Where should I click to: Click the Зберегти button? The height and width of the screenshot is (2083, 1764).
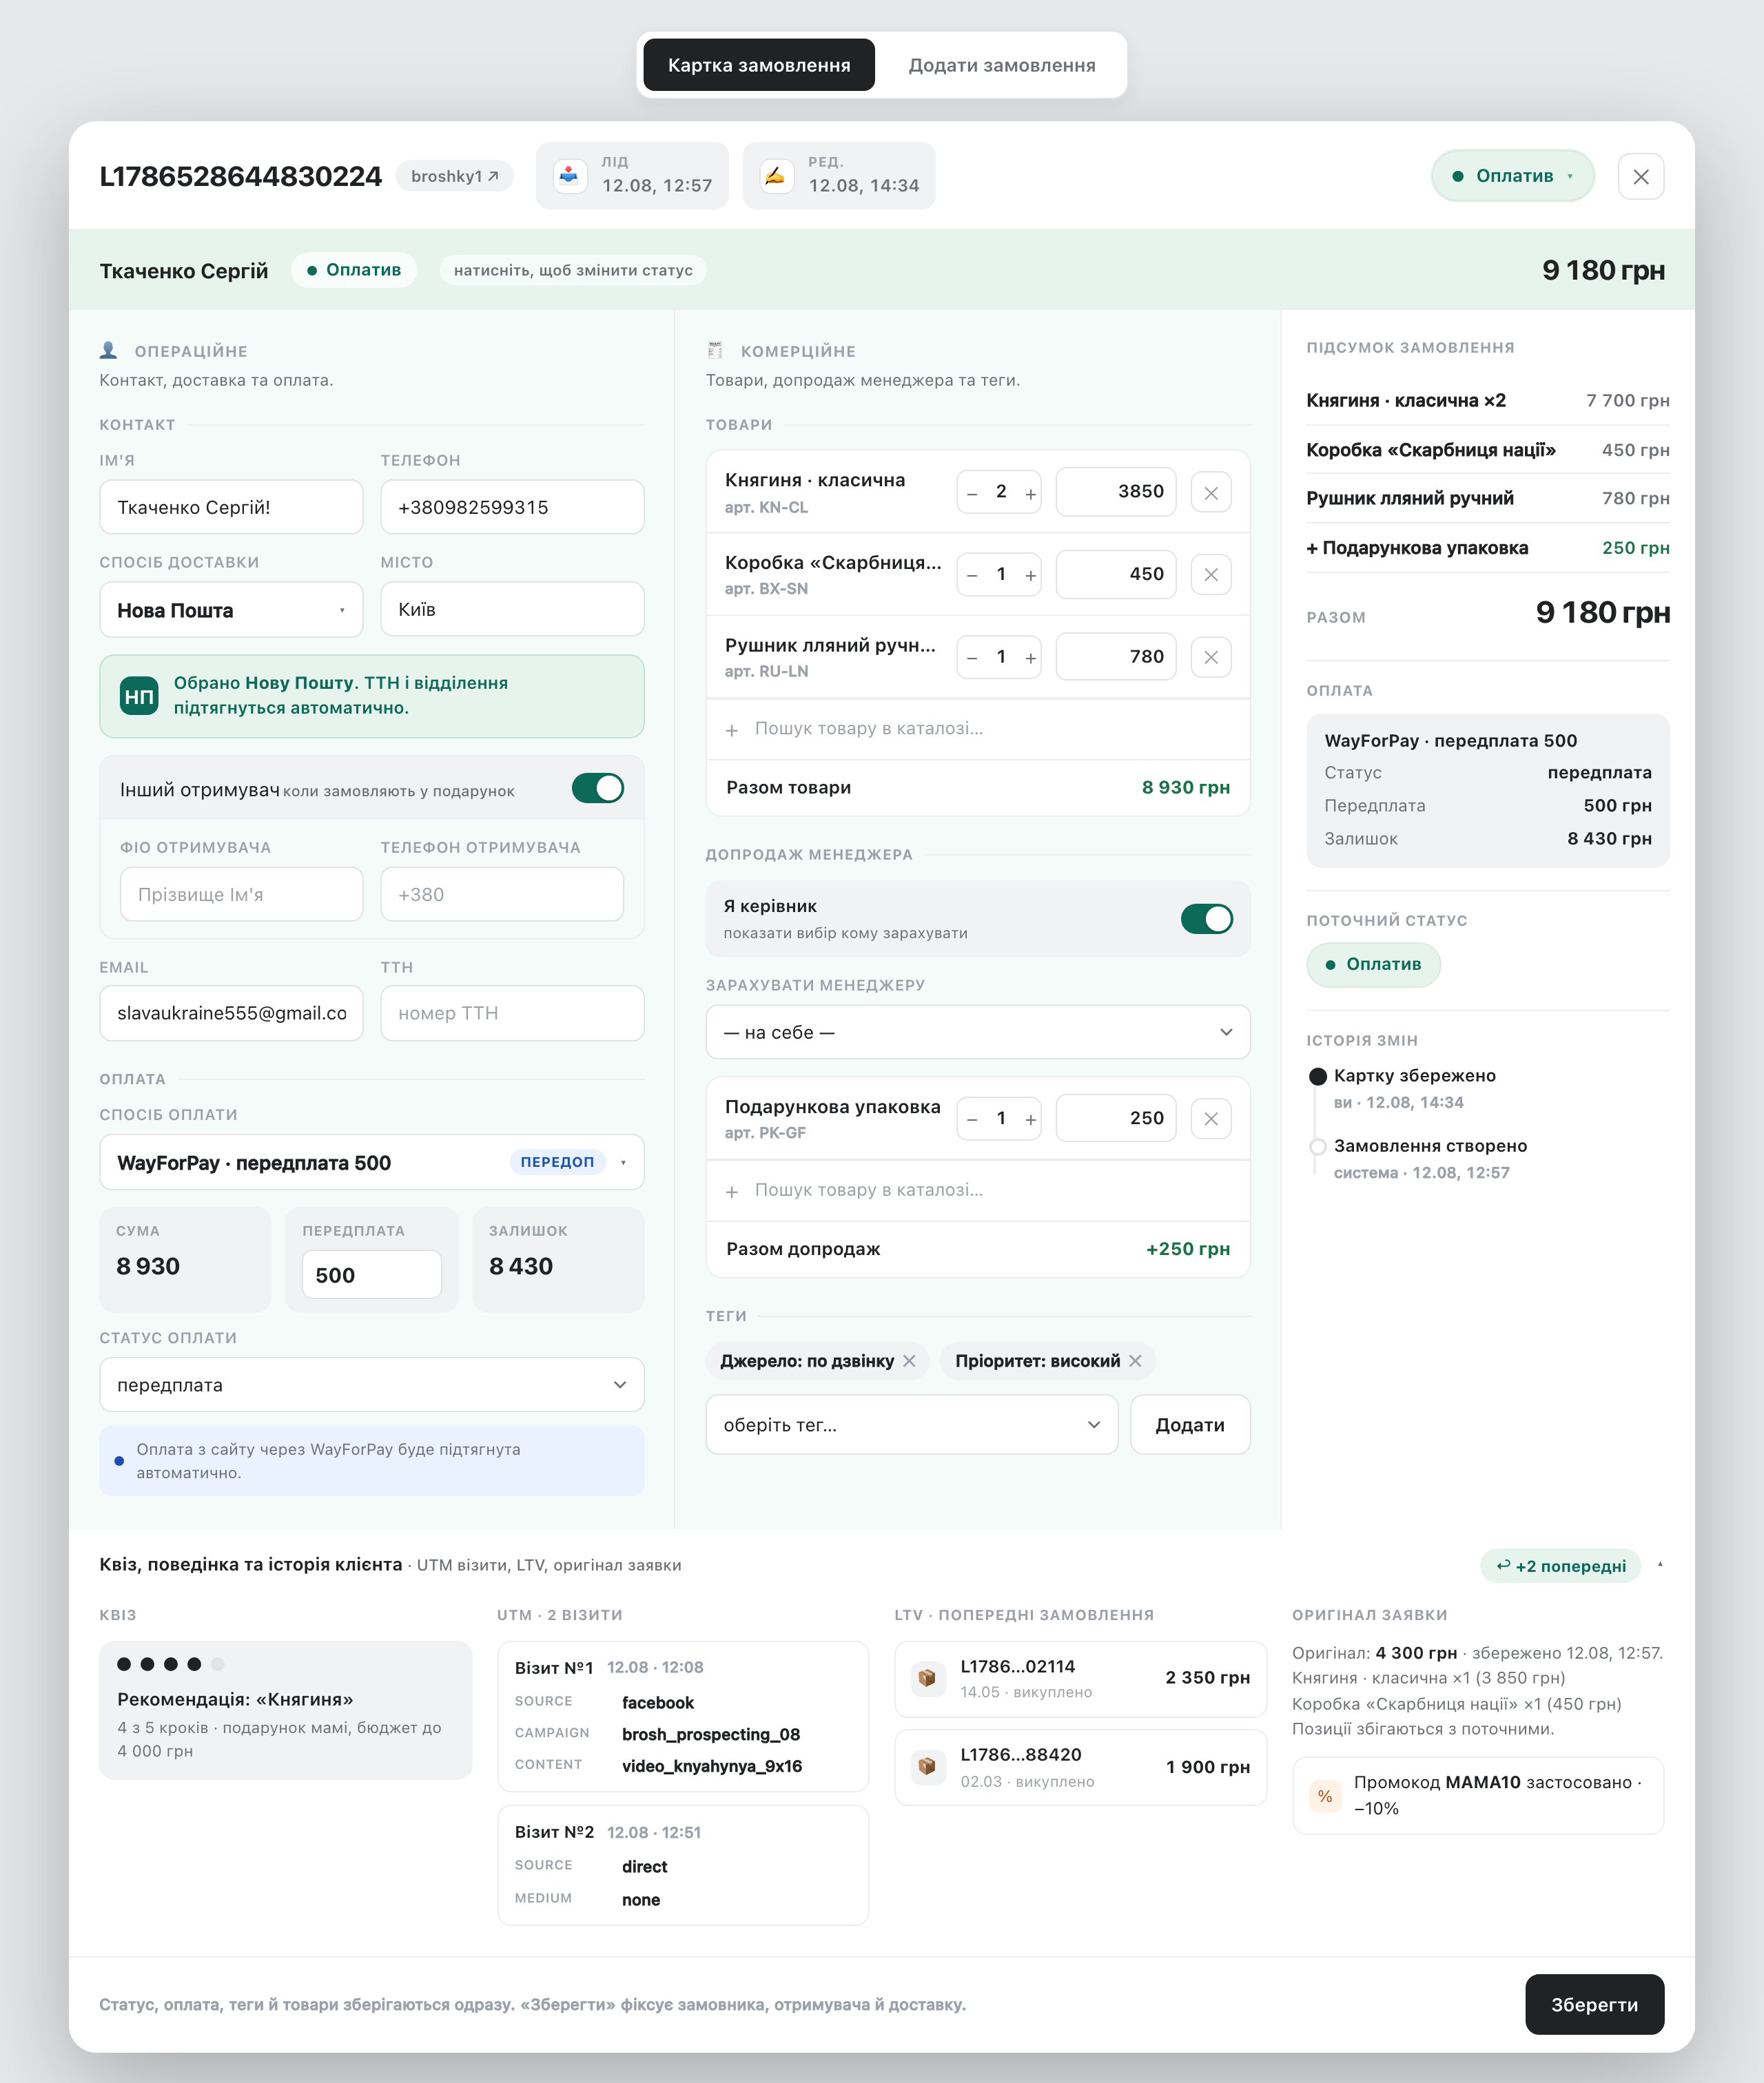pyautogui.click(x=1594, y=2004)
